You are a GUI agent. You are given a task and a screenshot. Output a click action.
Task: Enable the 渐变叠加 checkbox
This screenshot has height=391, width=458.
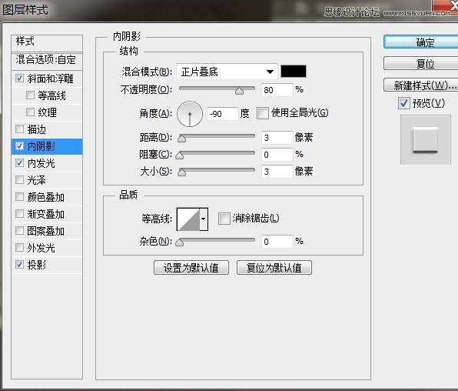click(19, 214)
